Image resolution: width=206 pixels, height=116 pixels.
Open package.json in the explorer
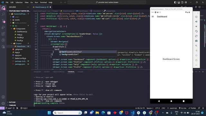20,64
